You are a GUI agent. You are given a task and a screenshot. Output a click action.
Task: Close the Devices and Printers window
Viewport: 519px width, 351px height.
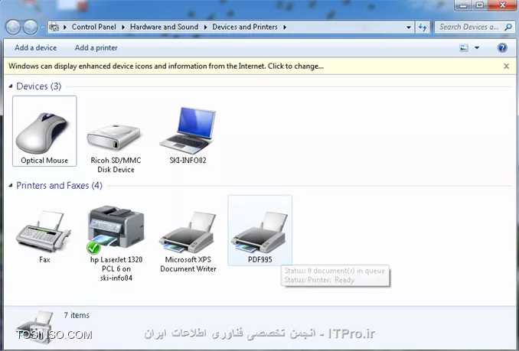[502, 5]
